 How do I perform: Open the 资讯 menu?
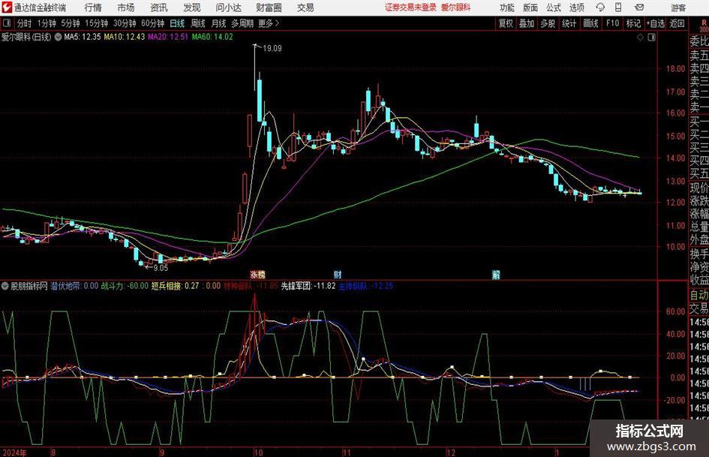click(x=159, y=8)
